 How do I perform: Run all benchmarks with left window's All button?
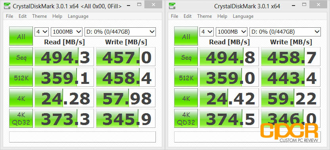[x=21, y=36]
